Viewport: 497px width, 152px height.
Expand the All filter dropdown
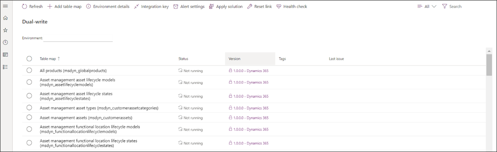(427, 6)
